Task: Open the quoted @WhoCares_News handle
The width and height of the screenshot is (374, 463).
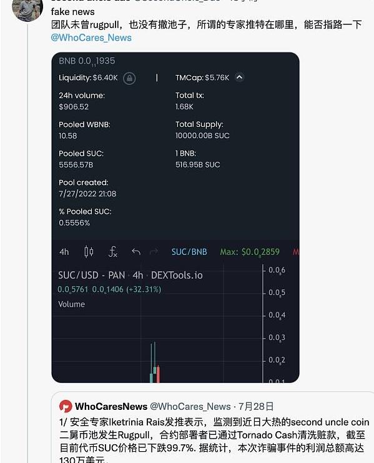Action: point(190,406)
